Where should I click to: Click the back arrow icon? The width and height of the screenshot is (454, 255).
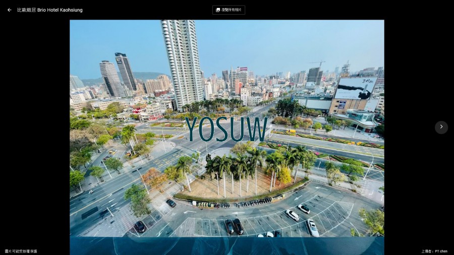(x=9, y=10)
